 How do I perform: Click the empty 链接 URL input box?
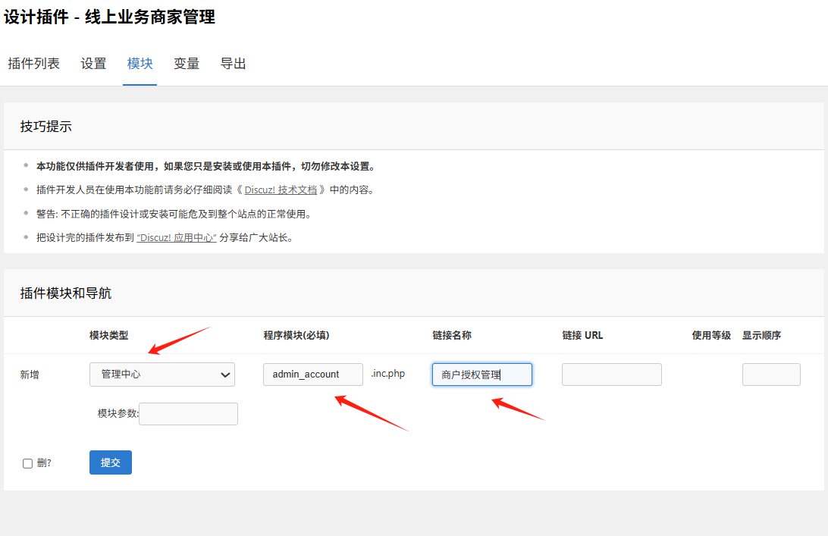611,375
